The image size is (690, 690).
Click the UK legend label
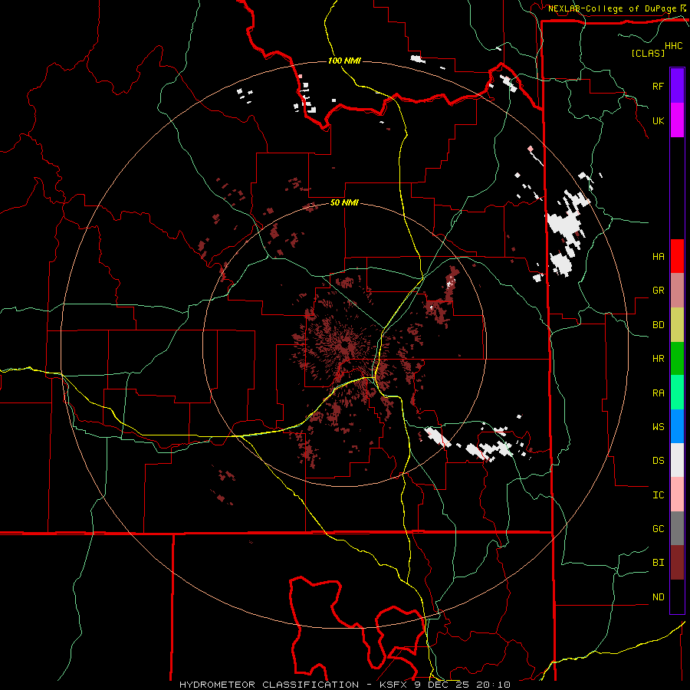pos(658,120)
